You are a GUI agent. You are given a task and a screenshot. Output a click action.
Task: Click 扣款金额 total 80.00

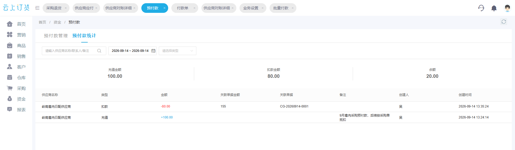point(274,76)
